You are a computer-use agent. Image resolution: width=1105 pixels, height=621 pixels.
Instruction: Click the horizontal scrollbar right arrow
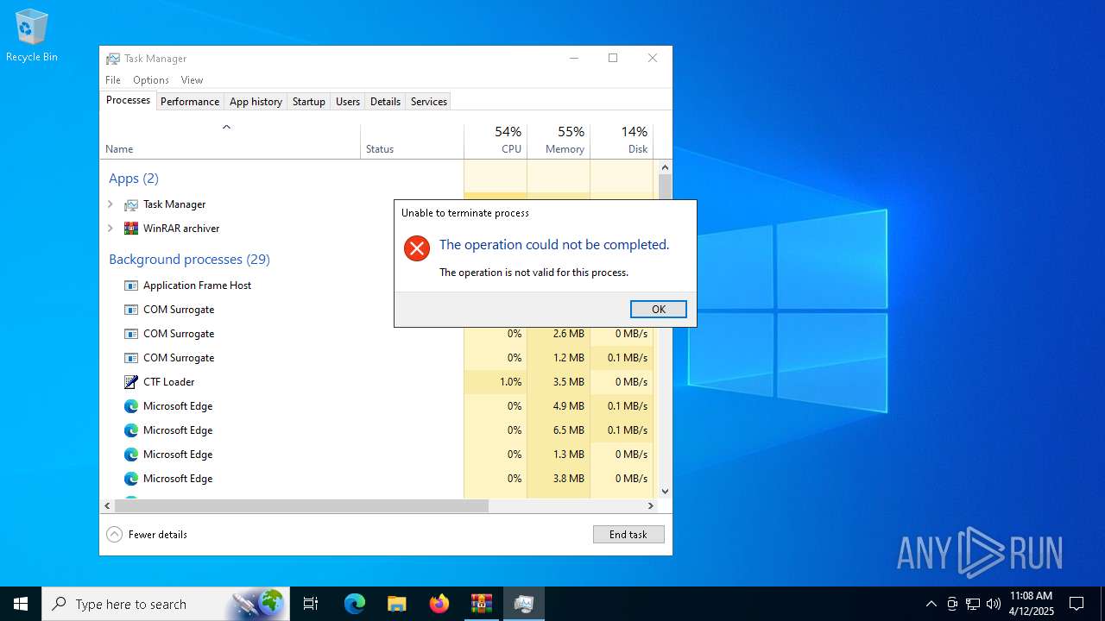(651, 506)
